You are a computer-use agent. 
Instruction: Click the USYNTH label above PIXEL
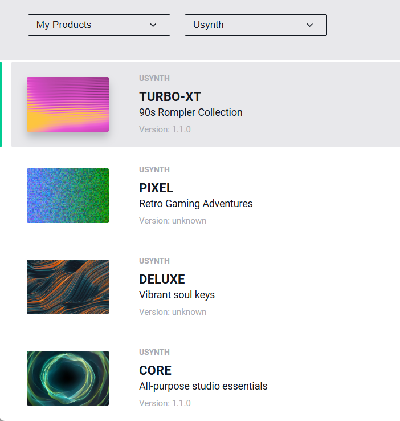[154, 169]
